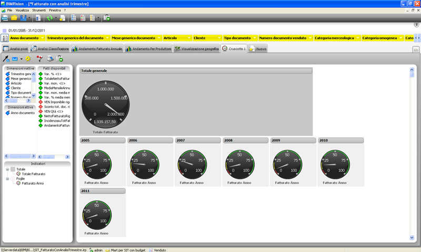Image resolution: width=421 pixels, height=252 pixels.
Task: Switch to Visualizzazione geografica tab
Action: point(196,49)
